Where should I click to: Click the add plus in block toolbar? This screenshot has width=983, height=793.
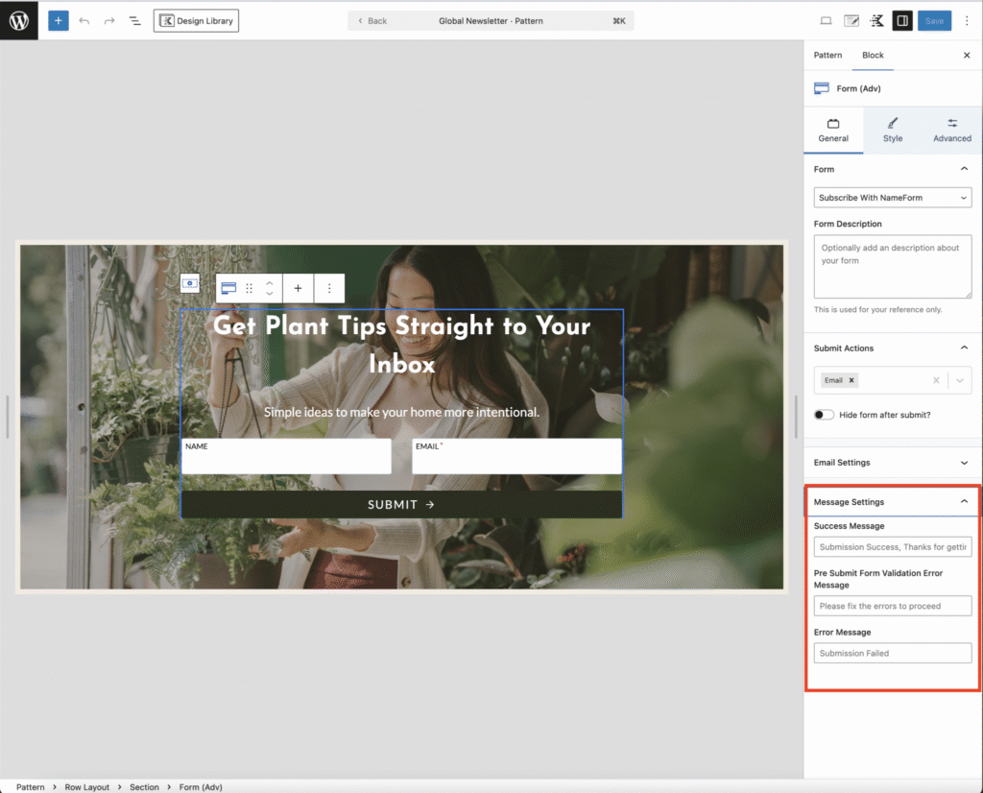pyautogui.click(x=298, y=288)
